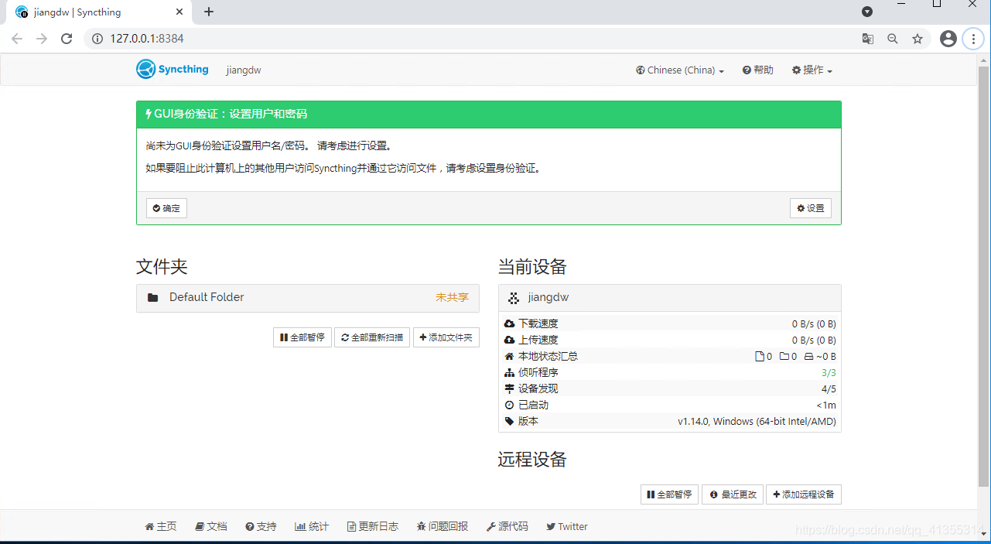Open the Chrome profile avatar
991x544 pixels.
point(948,39)
